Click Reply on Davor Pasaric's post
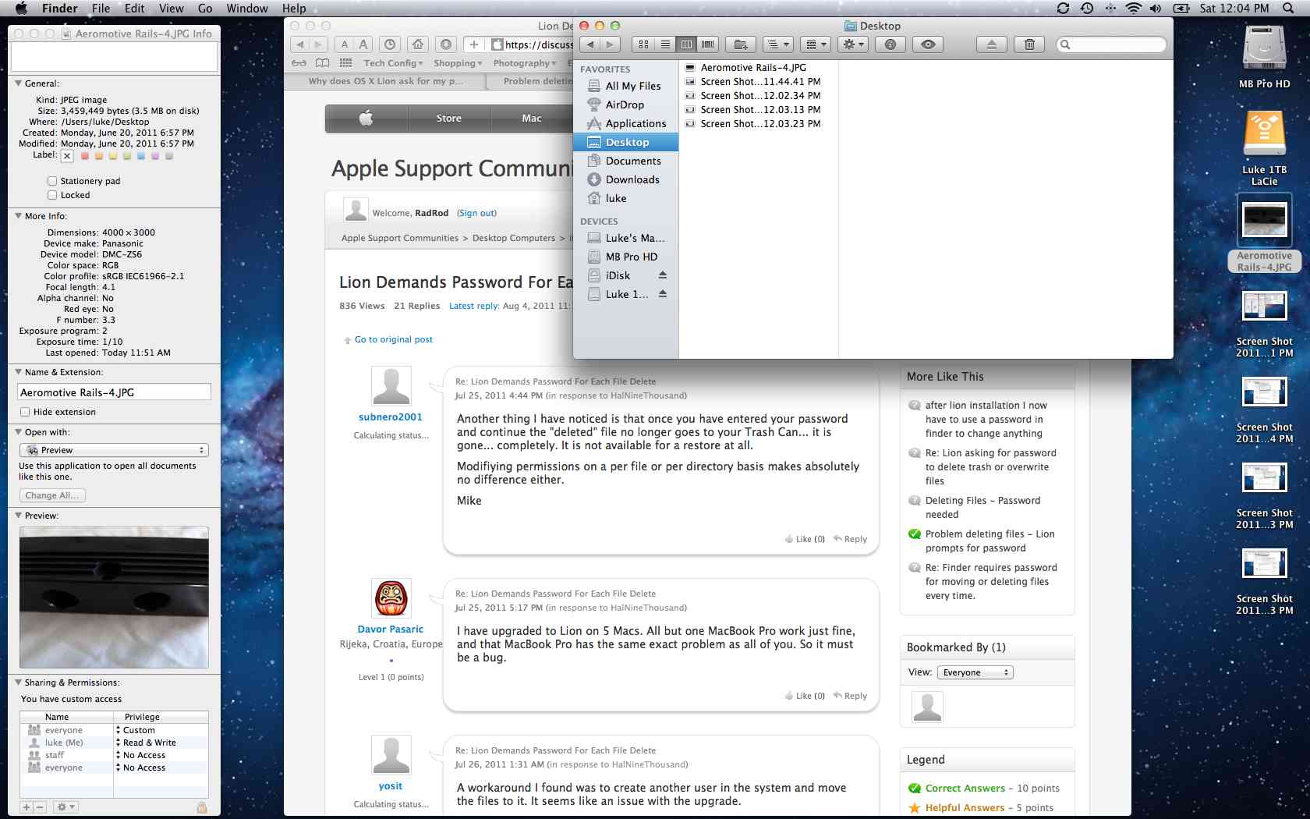This screenshot has height=819, width=1310. (x=851, y=696)
